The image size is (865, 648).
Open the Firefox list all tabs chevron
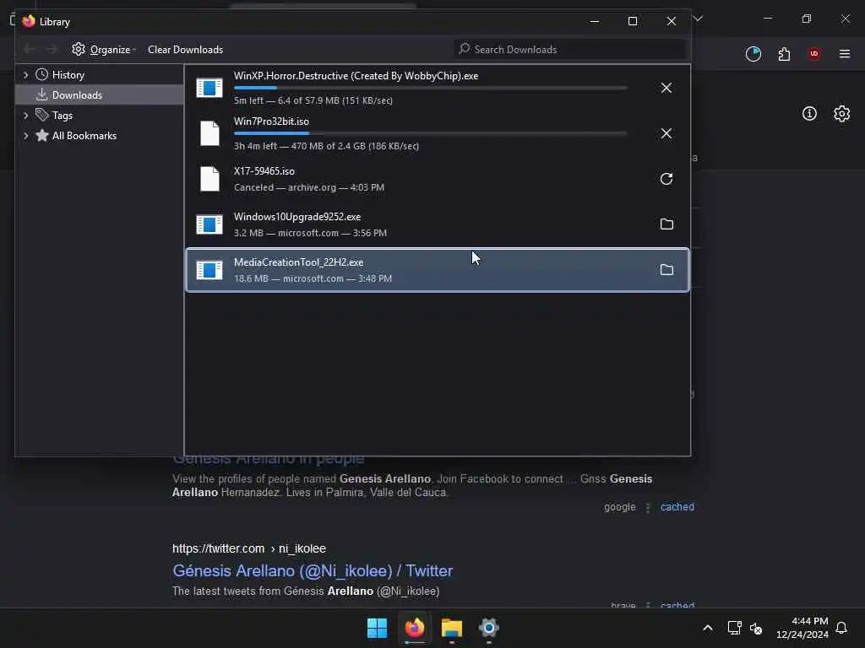coord(698,19)
